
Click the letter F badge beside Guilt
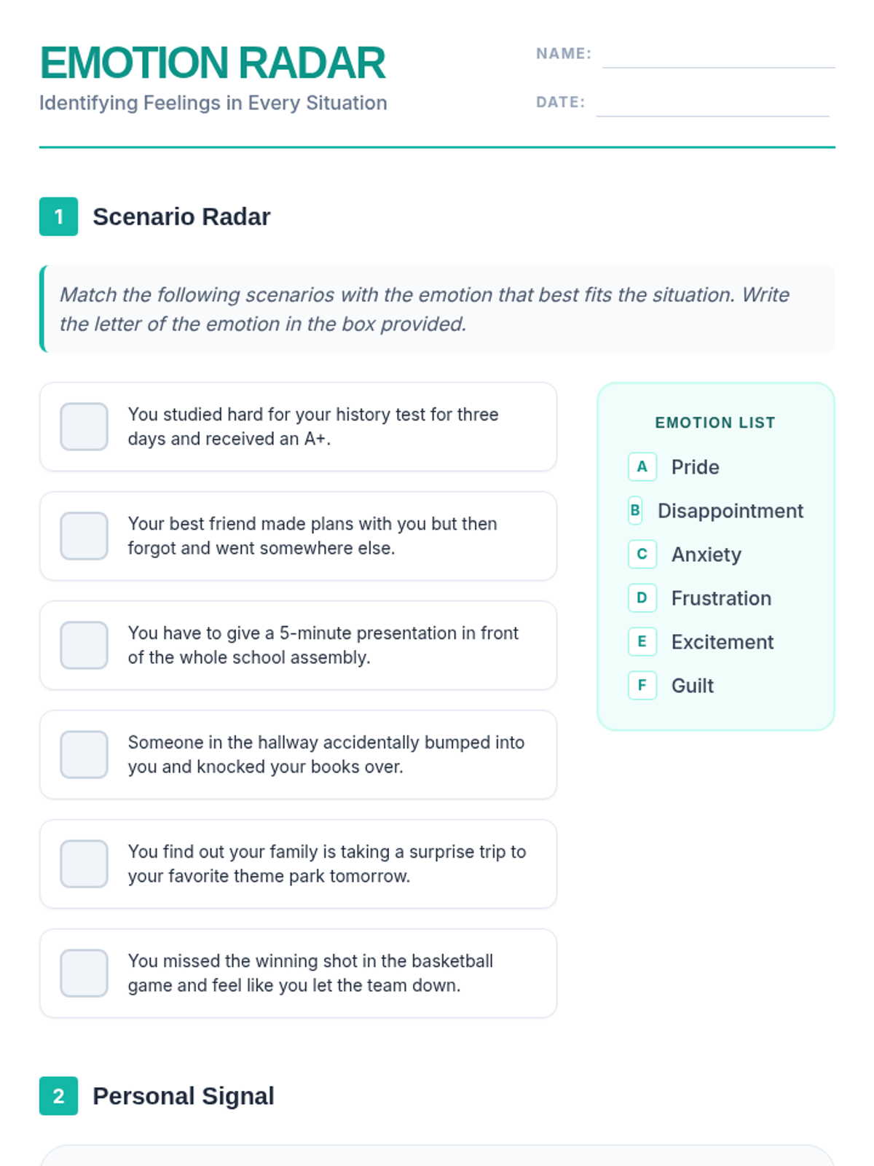(x=642, y=685)
